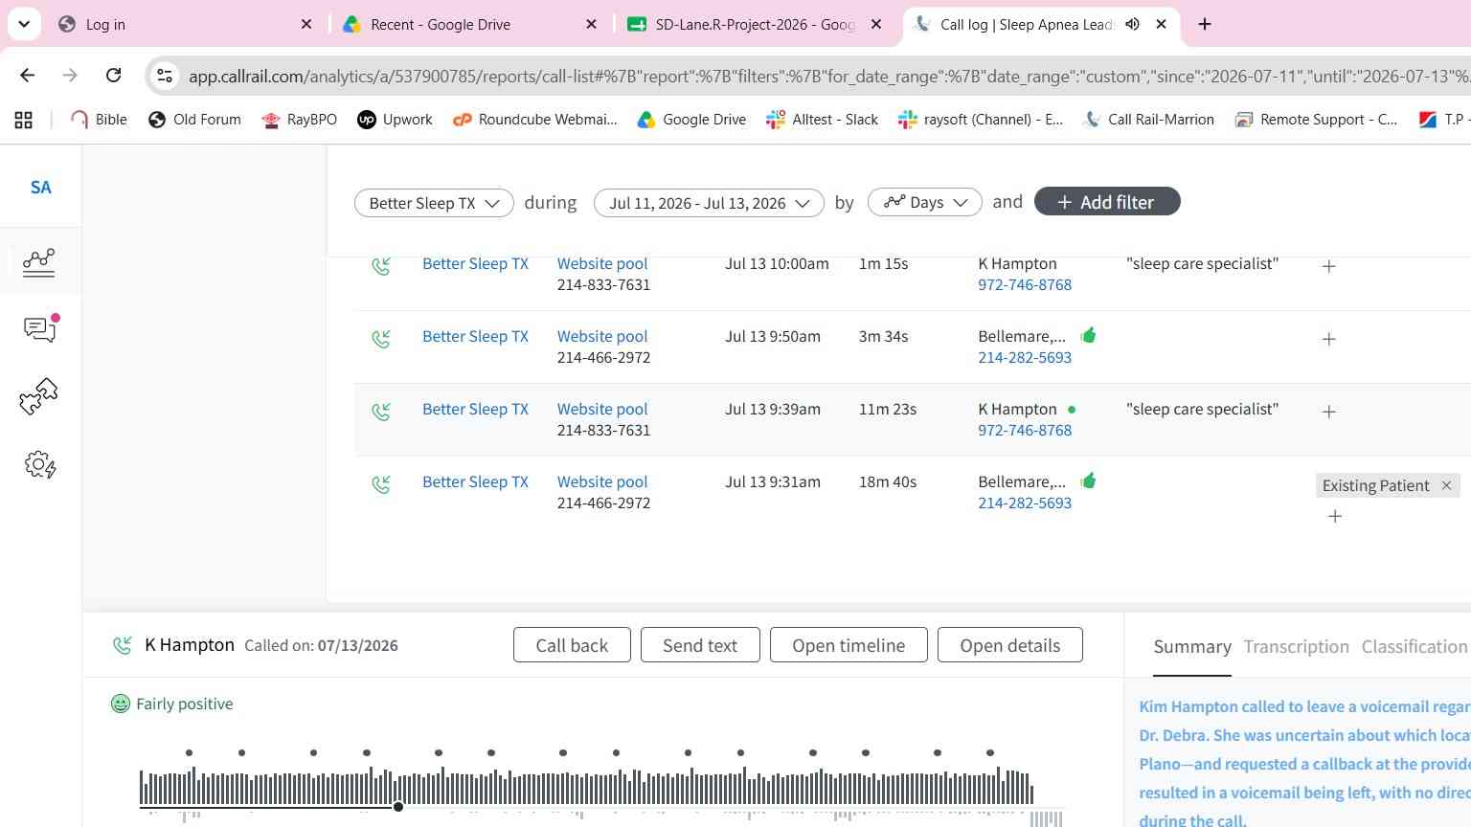Click the audio waveform playhead marker
The width and height of the screenshot is (1471, 827).
(x=397, y=807)
